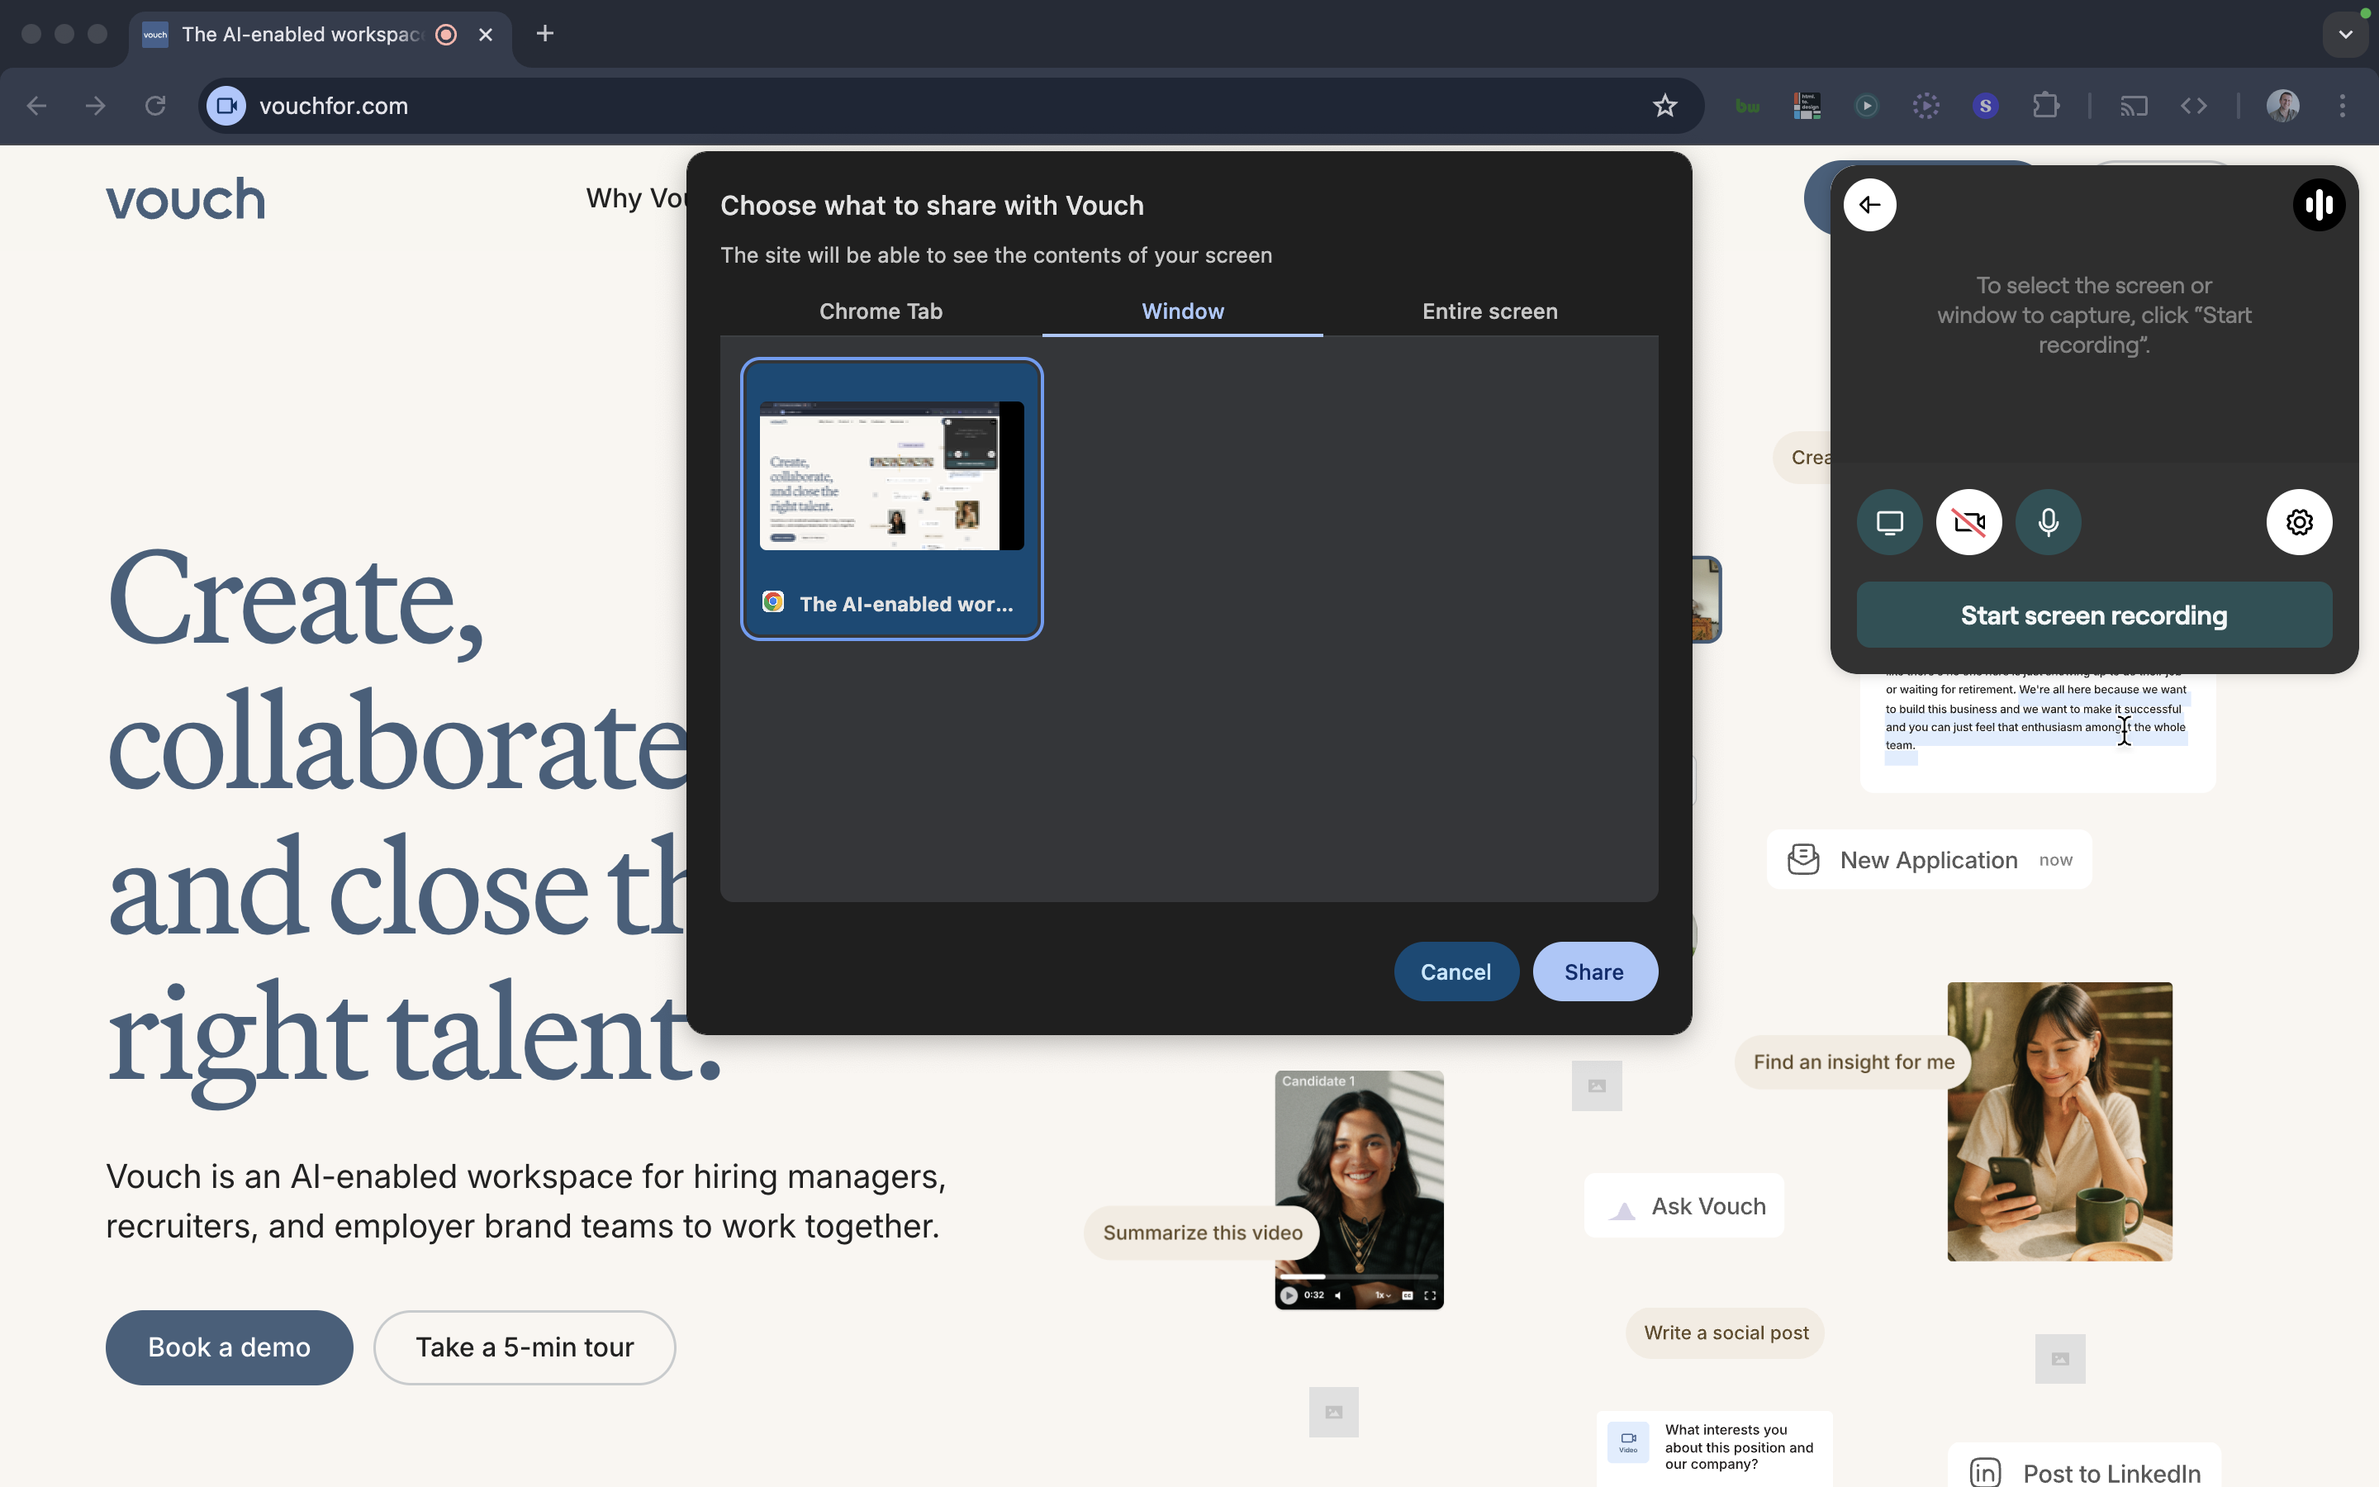Click the Ask Vouch card

[1684, 1206]
